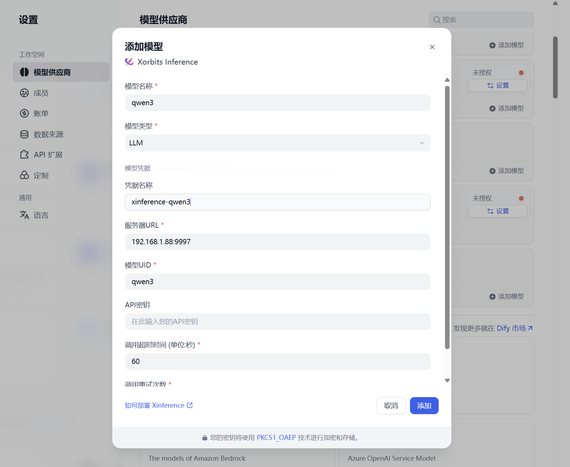This screenshot has height=467, width=570.
Task: Click the brain icon for 模型供应商
Action: click(x=24, y=72)
